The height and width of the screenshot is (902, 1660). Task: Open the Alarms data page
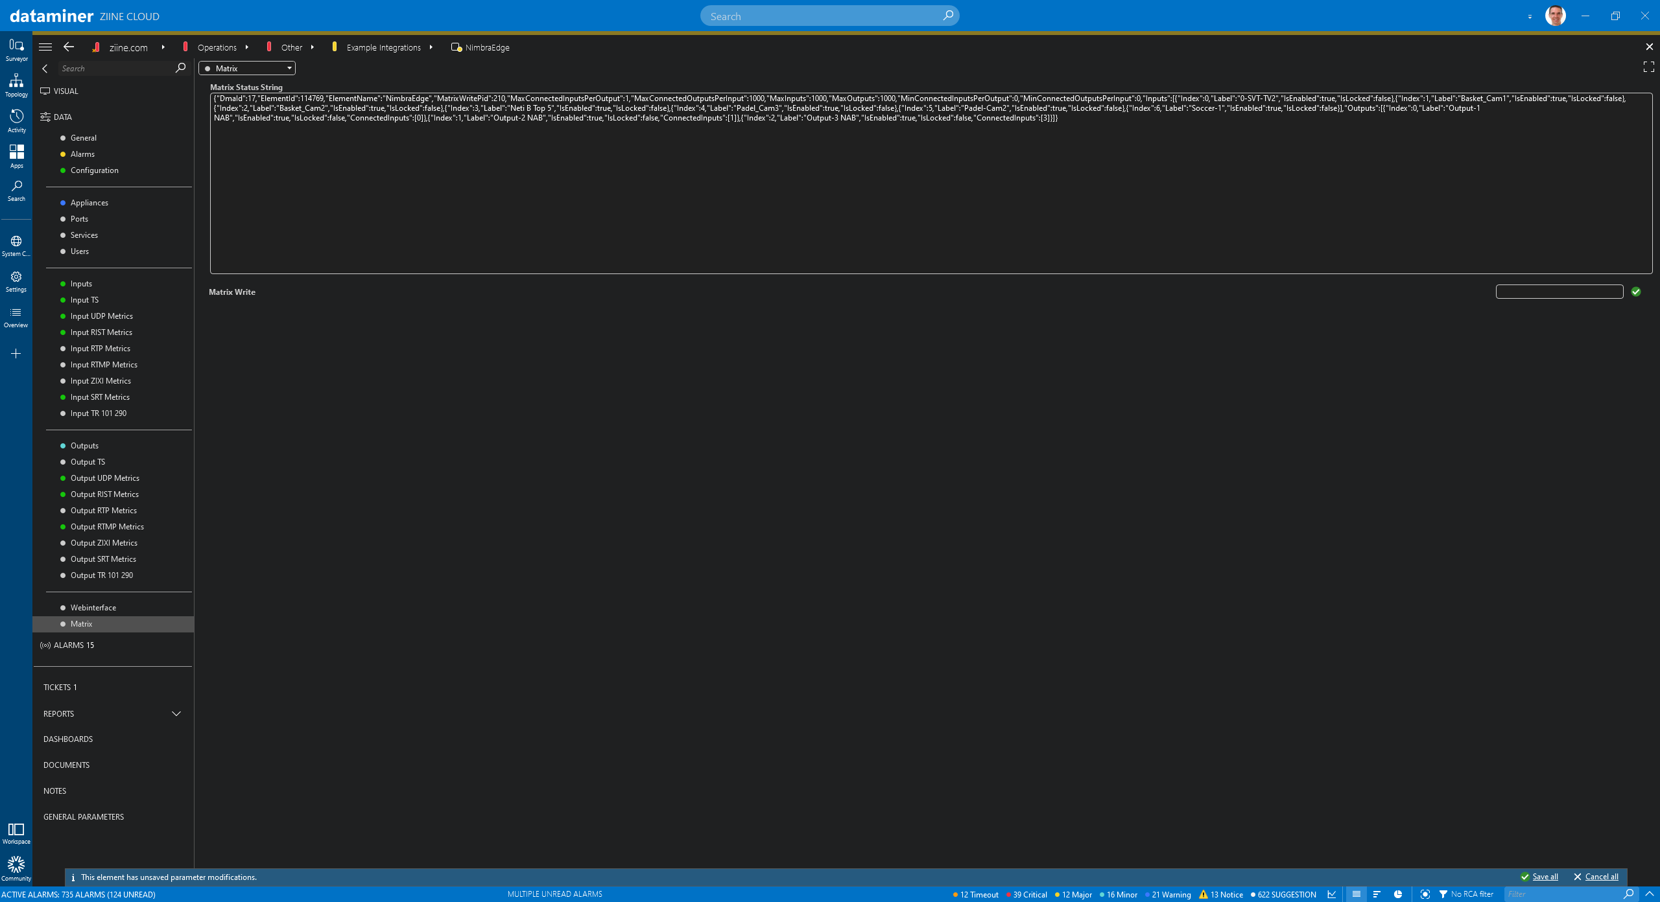[x=82, y=154]
